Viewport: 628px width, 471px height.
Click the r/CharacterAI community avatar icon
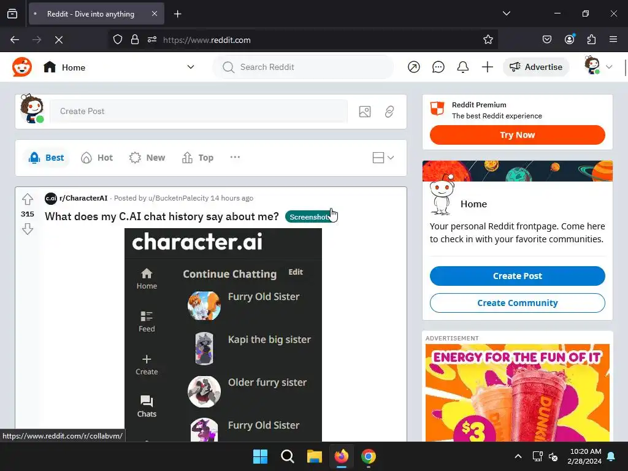click(51, 198)
